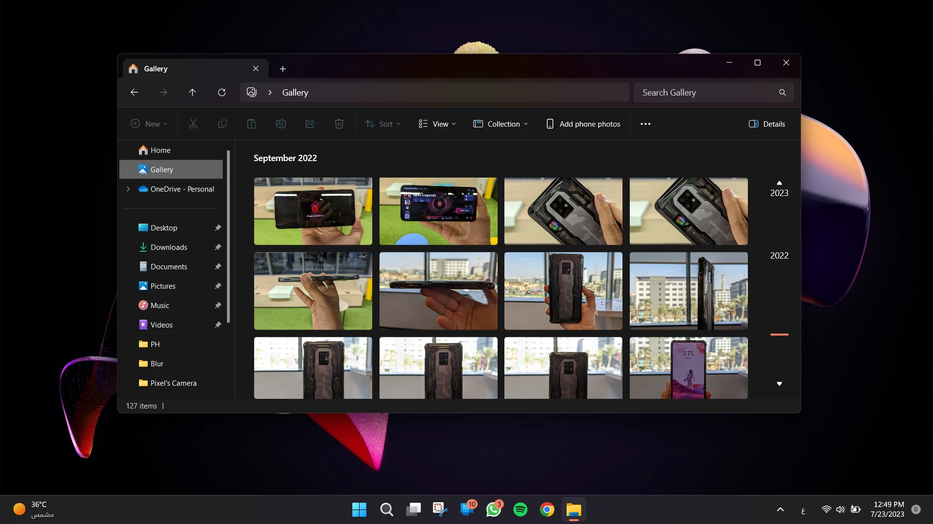Click the Rename icon in toolbar
Viewport: 933px width, 524px height.
281,124
